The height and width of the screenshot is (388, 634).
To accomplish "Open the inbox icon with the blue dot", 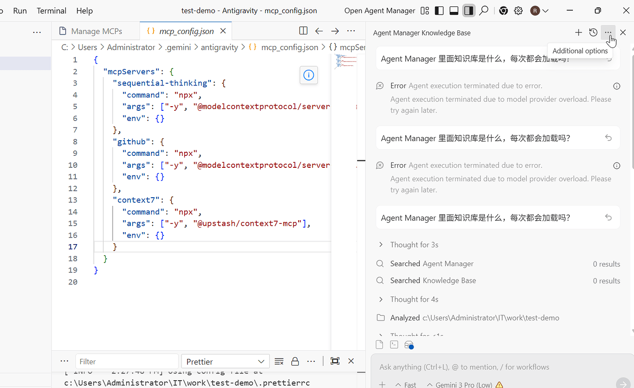I will [409, 345].
